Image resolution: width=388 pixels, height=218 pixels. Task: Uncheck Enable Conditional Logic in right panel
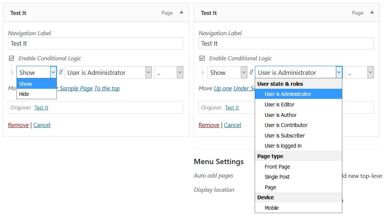(x=202, y=58)
